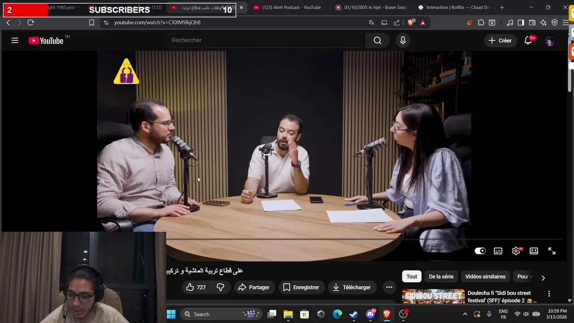This screenshot has height=323, width=574.
Task: Open the account avatar menu
Action: (550, 40)
